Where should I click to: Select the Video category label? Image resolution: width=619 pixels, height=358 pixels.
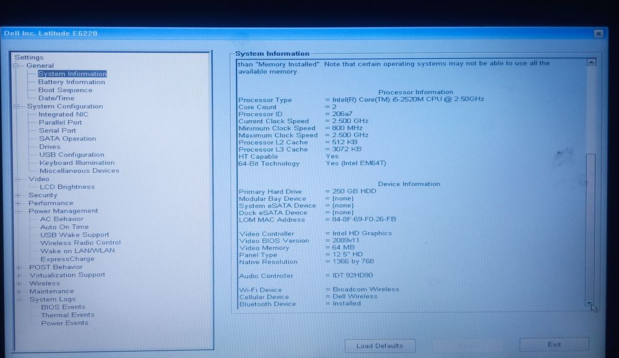click(x=38, y=179)
